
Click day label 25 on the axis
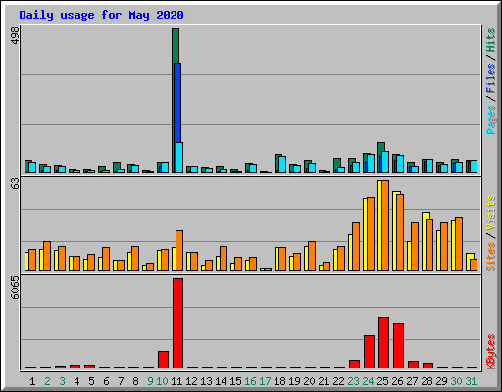(382, 381)
